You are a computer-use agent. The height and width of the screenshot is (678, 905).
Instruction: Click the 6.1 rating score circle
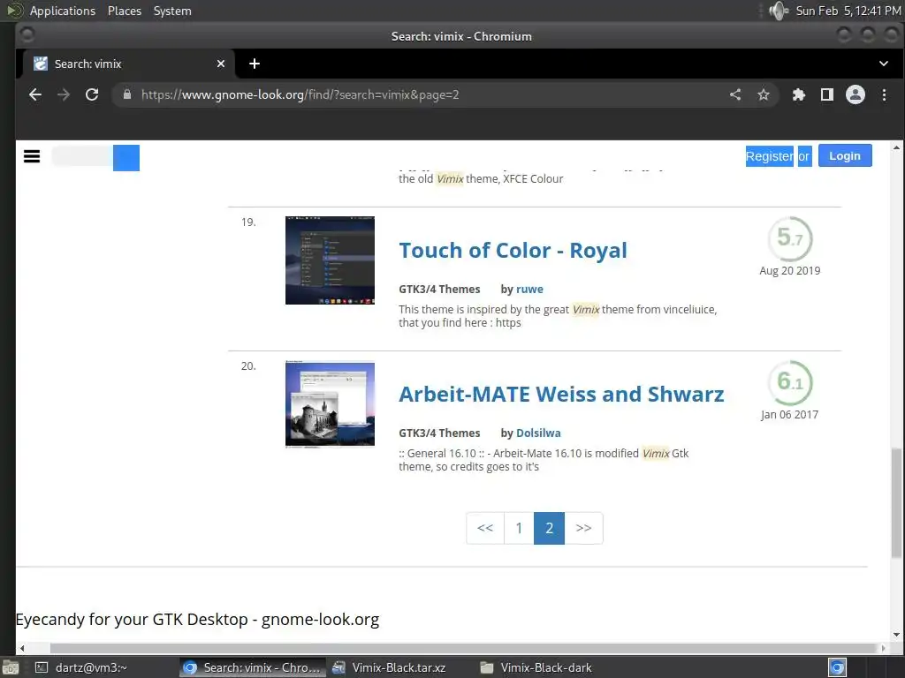(x=790, y=382)
